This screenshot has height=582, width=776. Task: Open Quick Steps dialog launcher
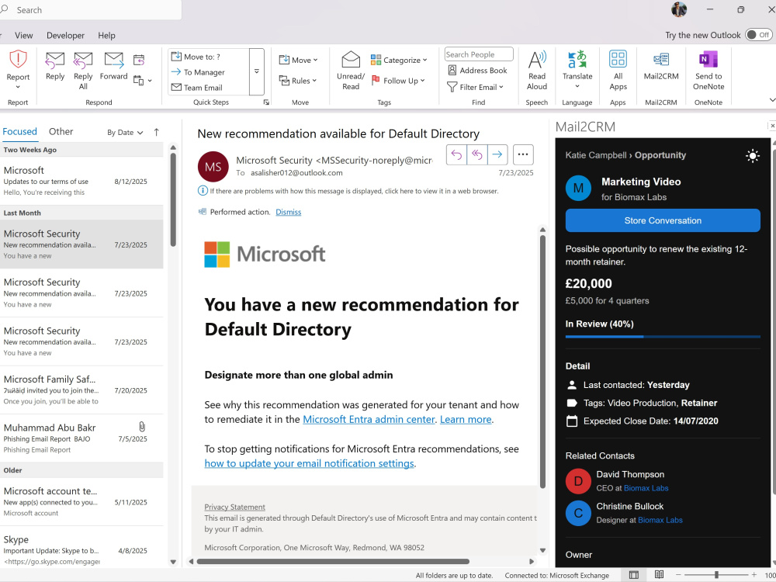point(266,102)
